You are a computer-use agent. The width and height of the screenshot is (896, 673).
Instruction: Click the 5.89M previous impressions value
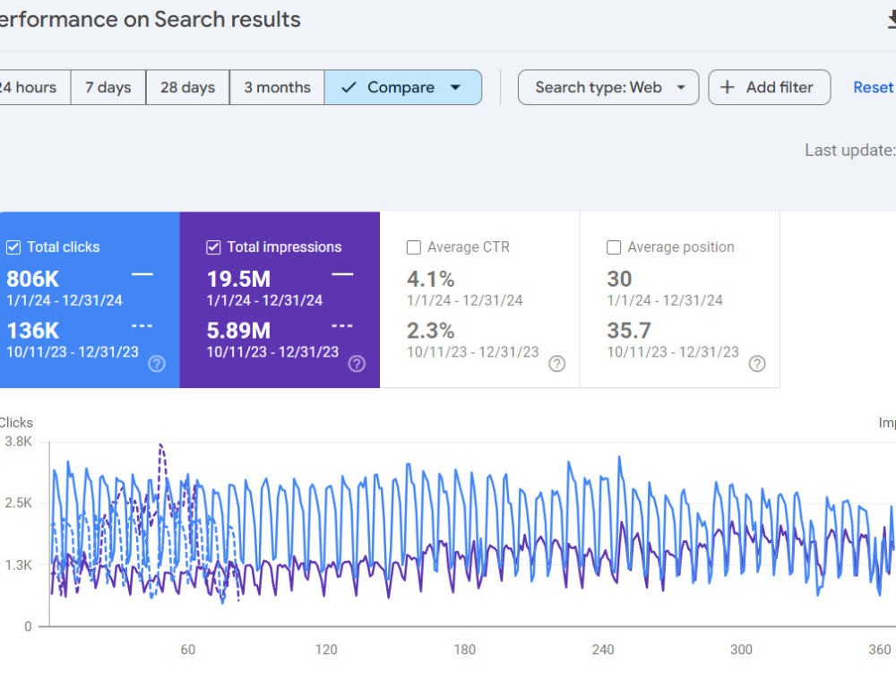pyautogui.click(x=238, y=331)
